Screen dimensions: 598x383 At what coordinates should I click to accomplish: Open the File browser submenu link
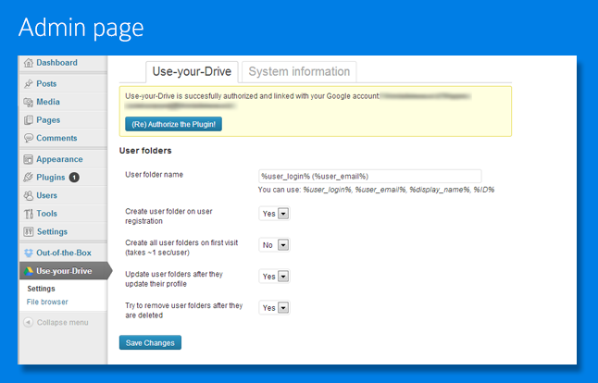coord(47,302)
